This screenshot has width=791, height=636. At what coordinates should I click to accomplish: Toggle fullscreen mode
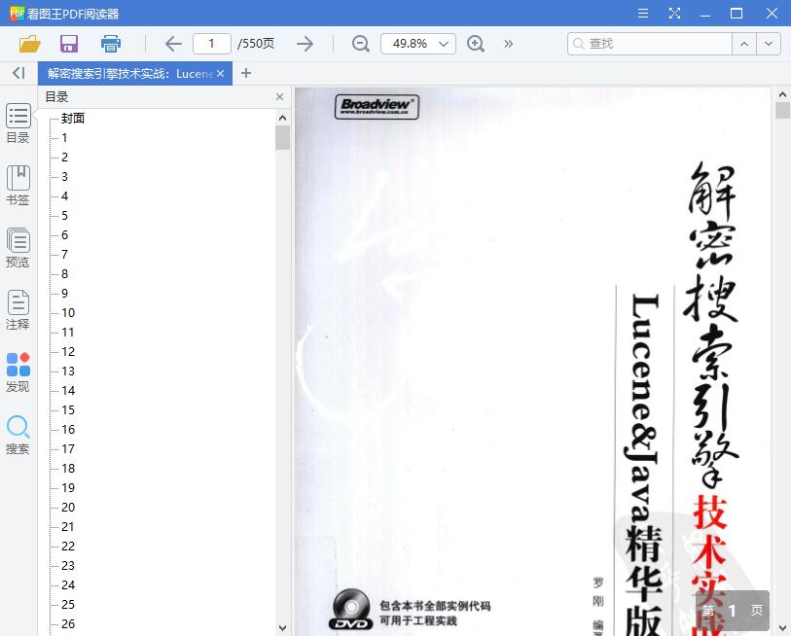[x=674, y=13]
